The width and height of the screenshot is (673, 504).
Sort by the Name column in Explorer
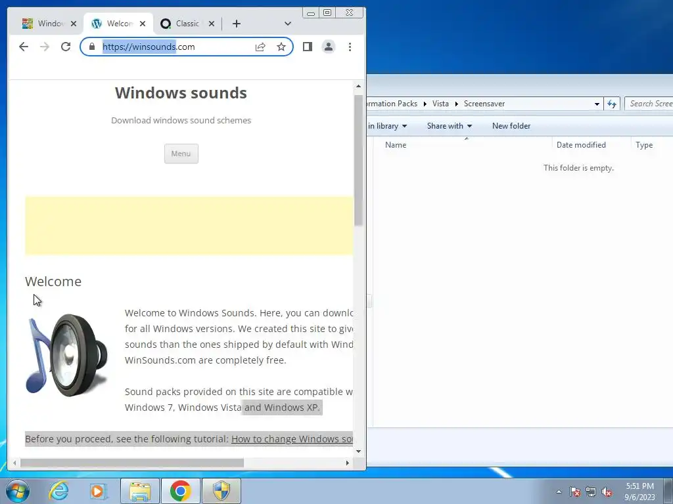tap(463, 145)
